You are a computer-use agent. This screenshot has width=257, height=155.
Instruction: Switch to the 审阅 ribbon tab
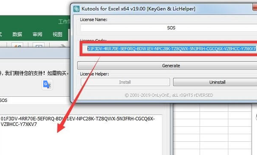click(x=37, y=34)
